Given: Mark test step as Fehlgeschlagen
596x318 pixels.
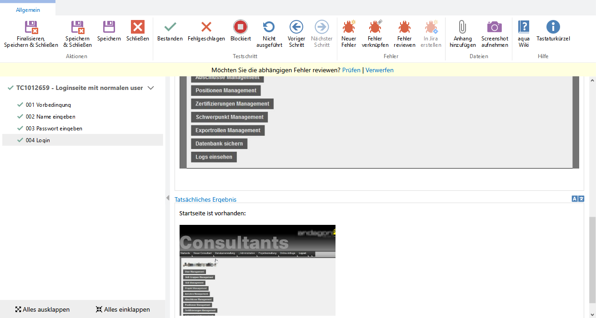Looking at the screenshot, I should pyautogui.click(x=206, y=28).
